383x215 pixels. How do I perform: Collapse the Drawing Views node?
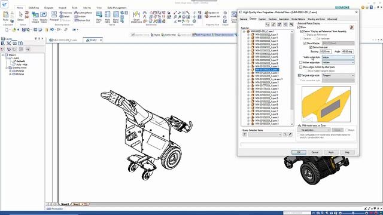coord(7,67)
